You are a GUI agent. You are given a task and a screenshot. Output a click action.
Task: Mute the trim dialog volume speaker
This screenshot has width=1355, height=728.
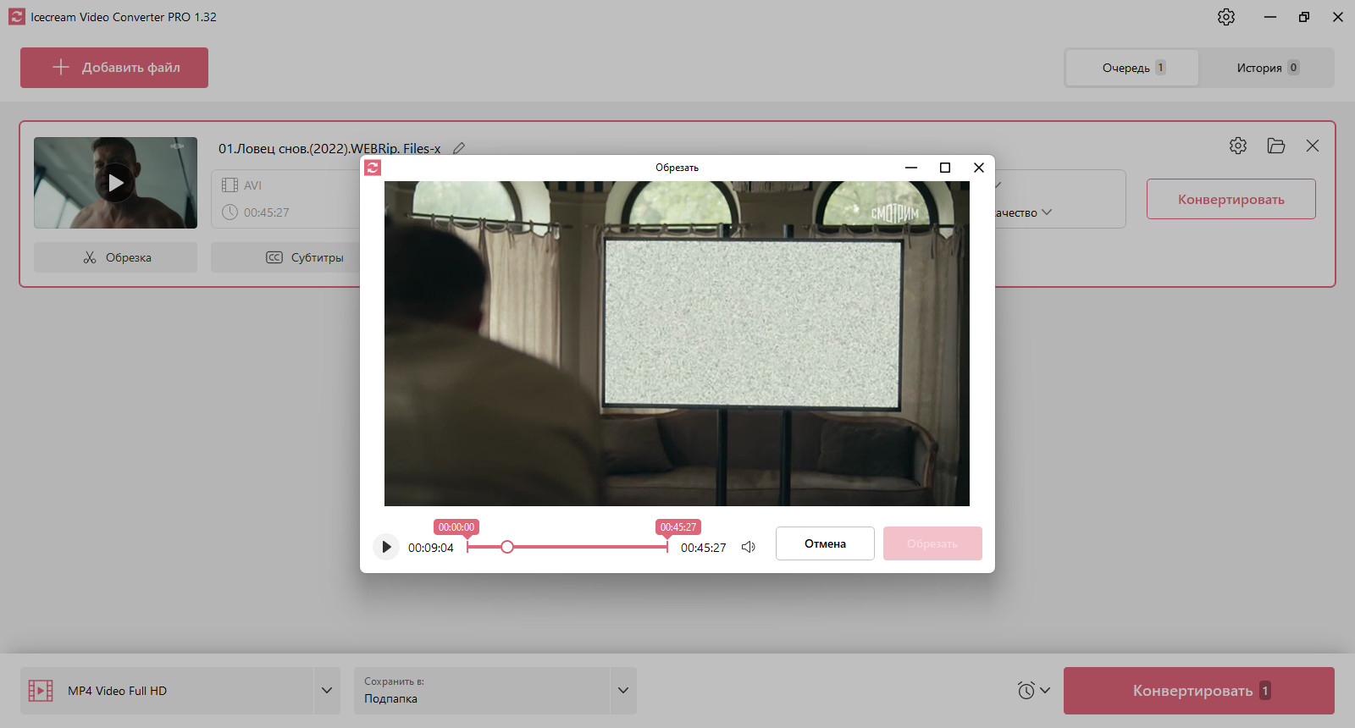(x=749, y=547)
